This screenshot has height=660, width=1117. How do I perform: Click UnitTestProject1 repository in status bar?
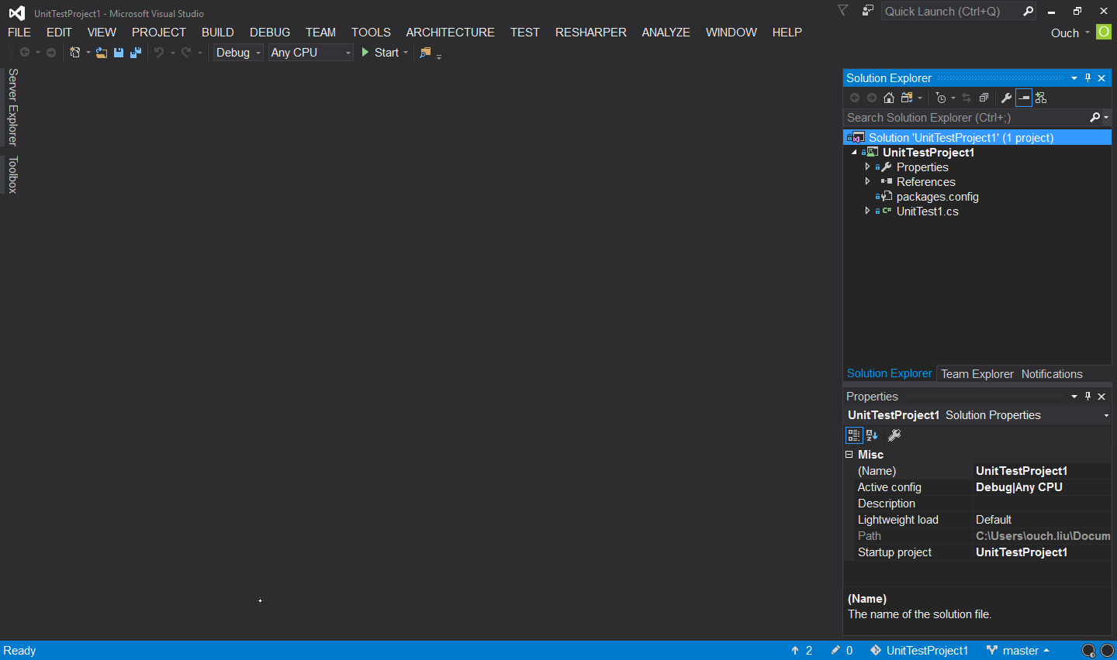[x=919, y=651]
